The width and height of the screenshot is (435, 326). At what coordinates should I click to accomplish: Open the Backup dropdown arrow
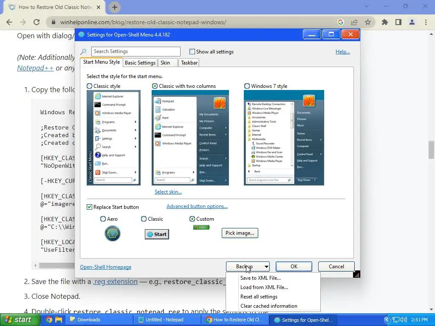click(266, 267)
